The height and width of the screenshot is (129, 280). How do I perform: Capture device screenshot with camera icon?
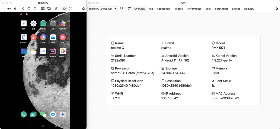[57, 9]
